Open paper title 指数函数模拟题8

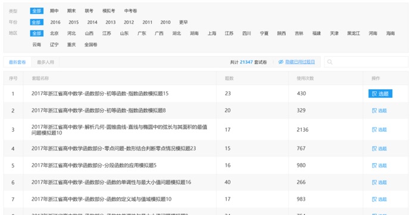98,110
